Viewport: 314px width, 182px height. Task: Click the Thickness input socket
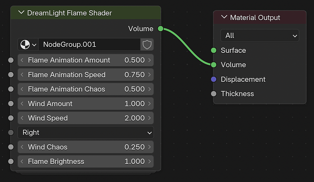214,93
